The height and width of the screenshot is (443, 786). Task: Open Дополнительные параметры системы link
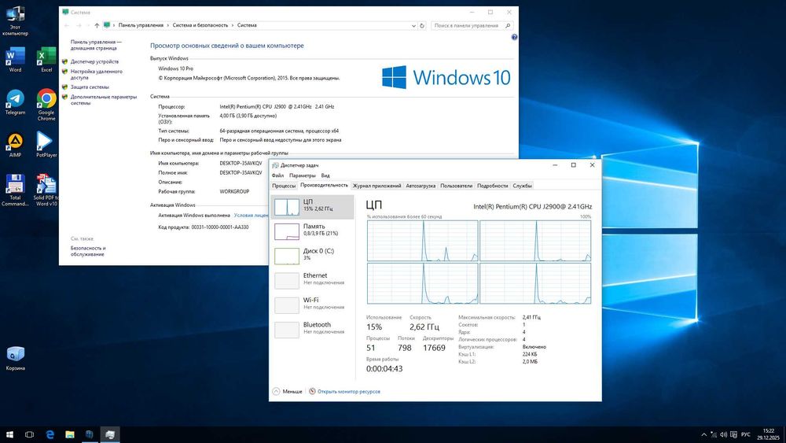tap(103, 100)
